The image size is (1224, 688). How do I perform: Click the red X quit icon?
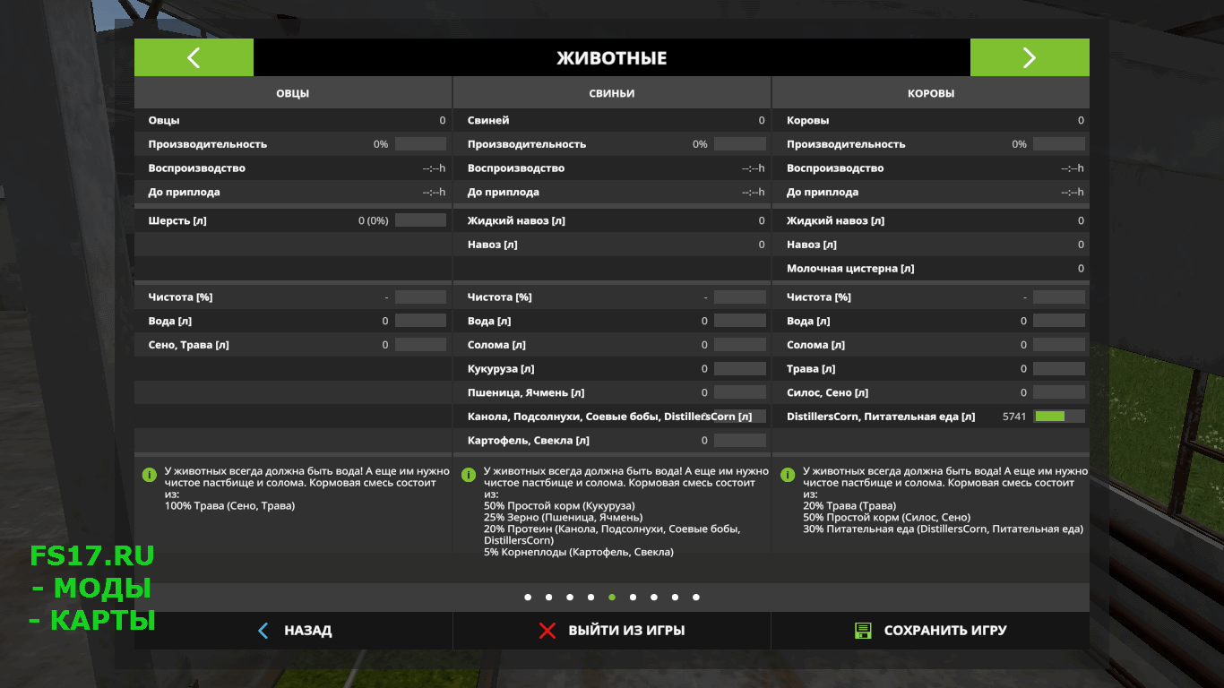[547, 631]
